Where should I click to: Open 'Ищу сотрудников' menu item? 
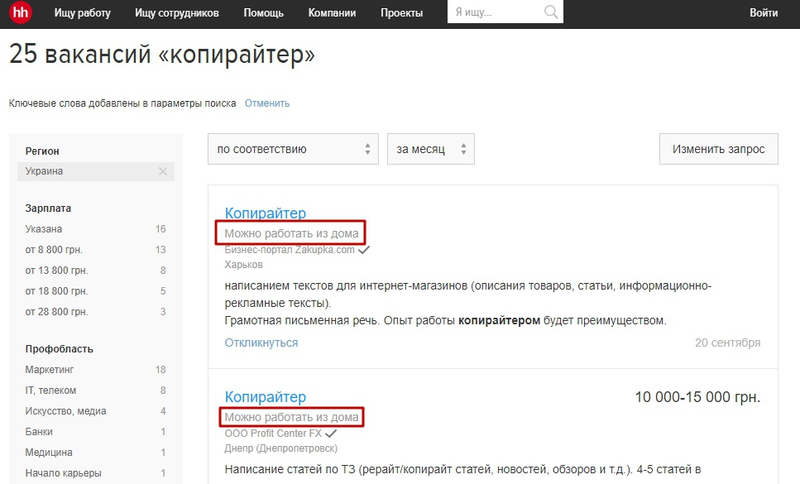tap(177, 13)
